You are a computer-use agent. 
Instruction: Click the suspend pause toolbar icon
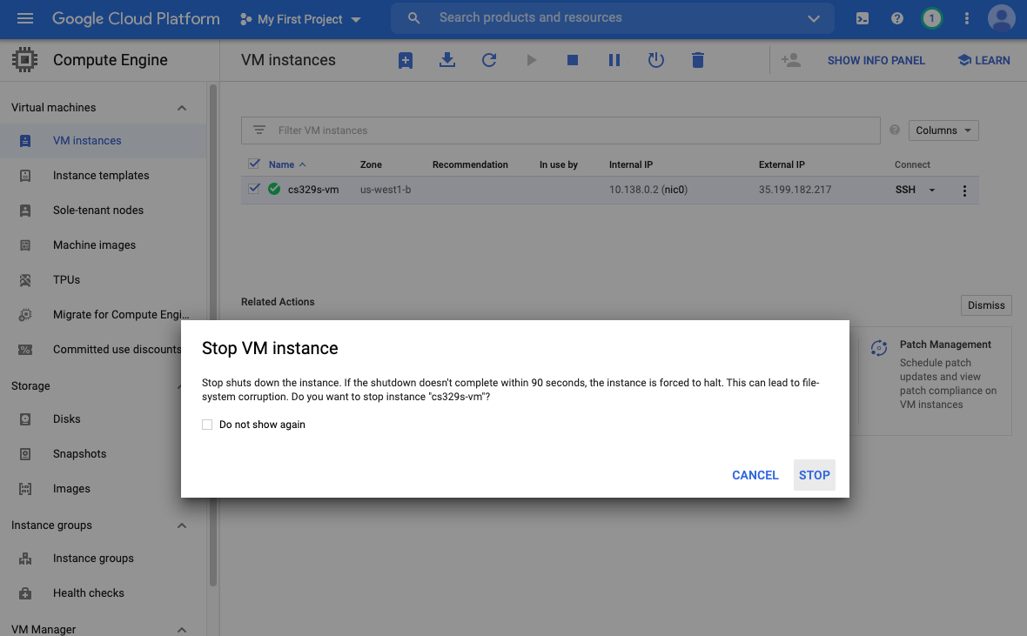tap(614, 60)
